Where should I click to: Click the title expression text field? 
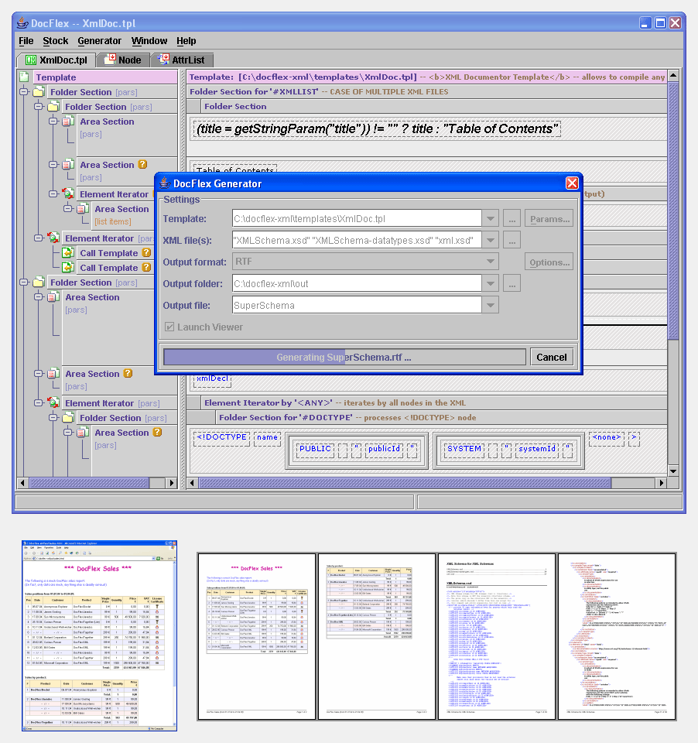click(377, 129)
